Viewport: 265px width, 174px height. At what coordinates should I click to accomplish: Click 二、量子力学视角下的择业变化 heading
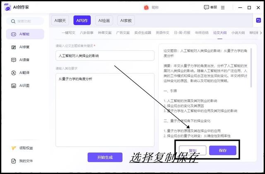(x=187, y=121)
